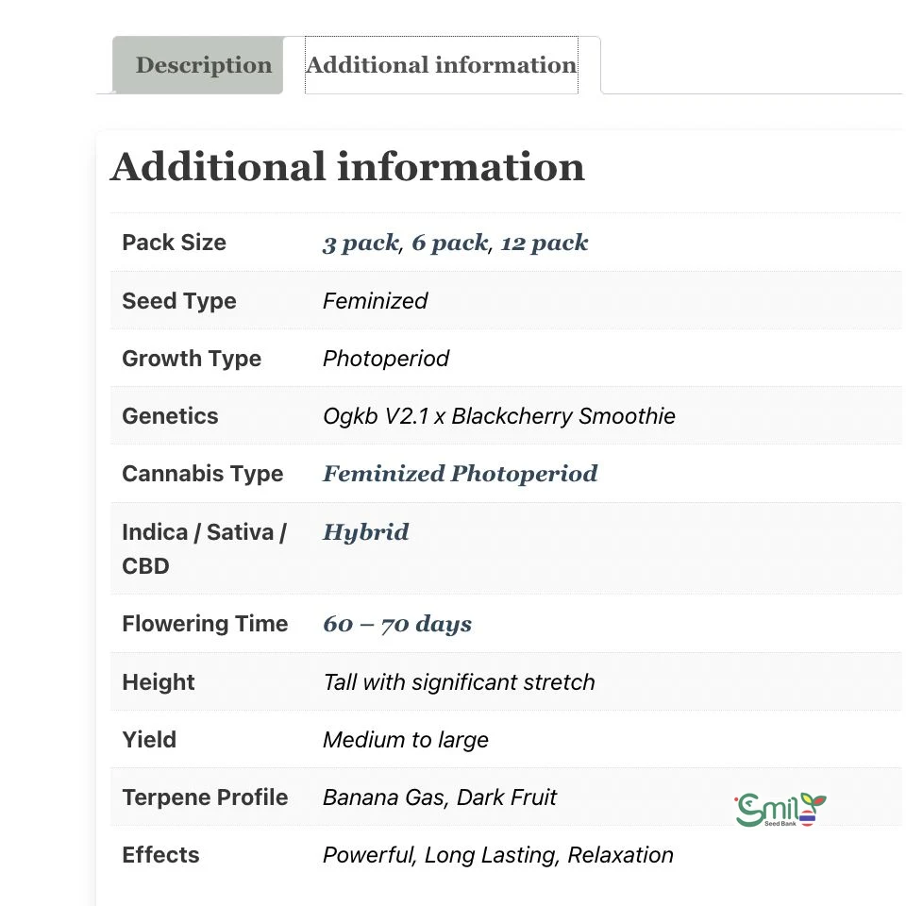The image size is (906, 906).
Task: Click the Banana Gas, Dark Fruit text
Action: tap(439, 797)
